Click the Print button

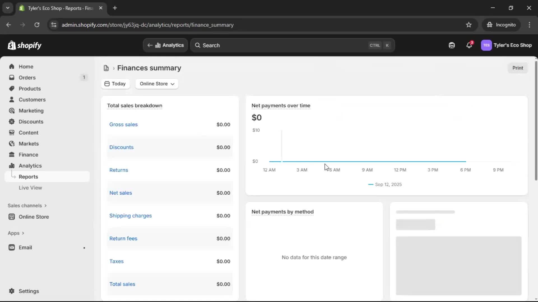(518, 68)
